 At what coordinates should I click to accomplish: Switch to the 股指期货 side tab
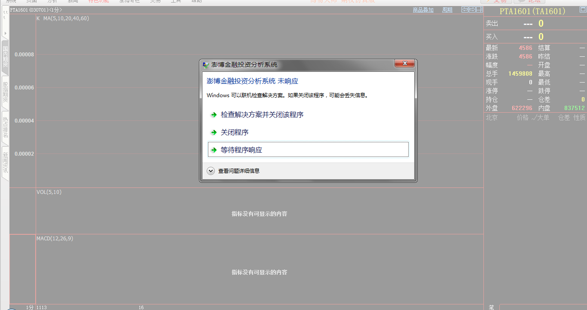coord(5,92)
